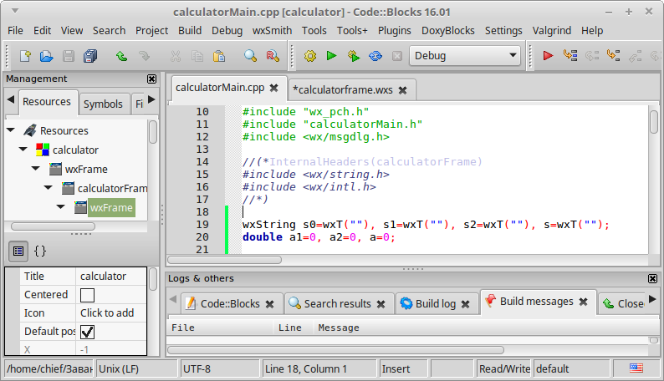
Task: Toggle the Default pos checkbox
Action: [87, 332]
